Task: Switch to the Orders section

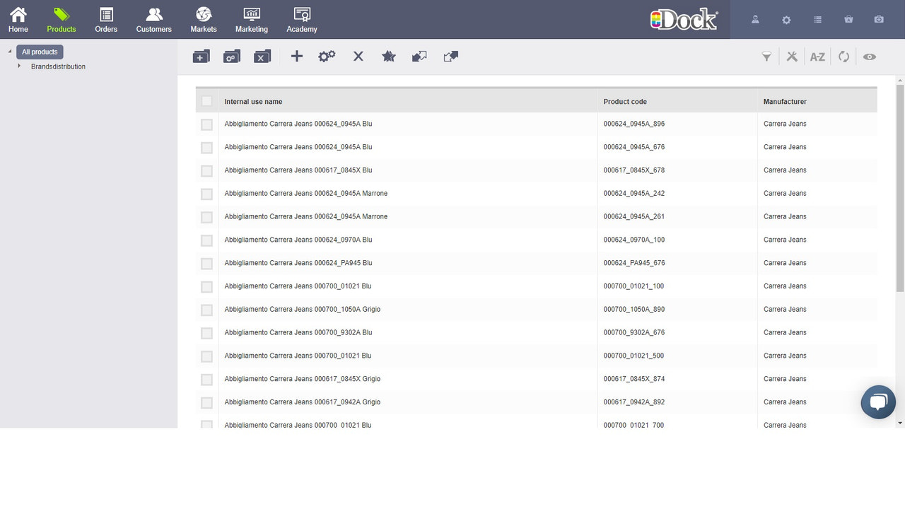Action: pos(105,19)
